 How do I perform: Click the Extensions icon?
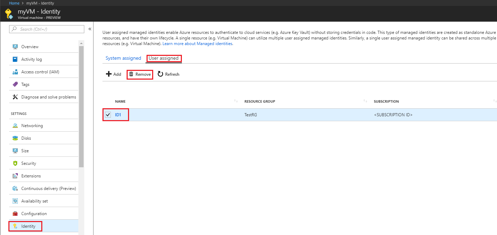pos(15,176)
